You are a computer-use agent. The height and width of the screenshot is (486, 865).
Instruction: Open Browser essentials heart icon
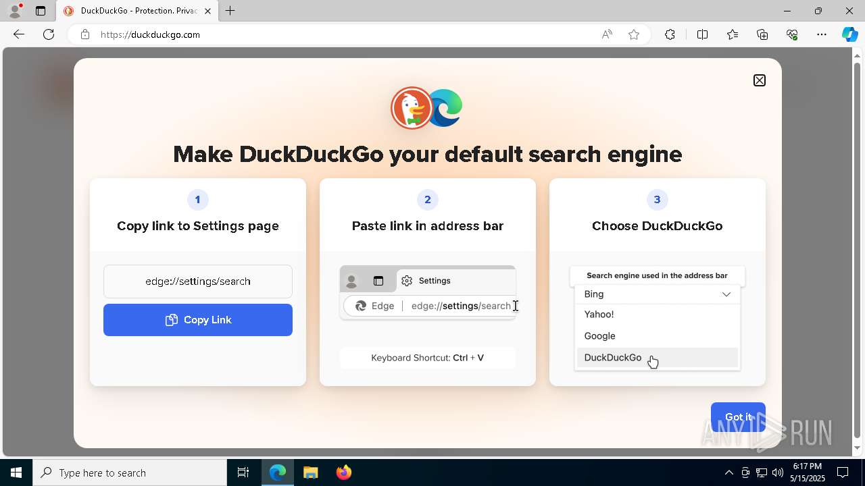click(792, 34)
